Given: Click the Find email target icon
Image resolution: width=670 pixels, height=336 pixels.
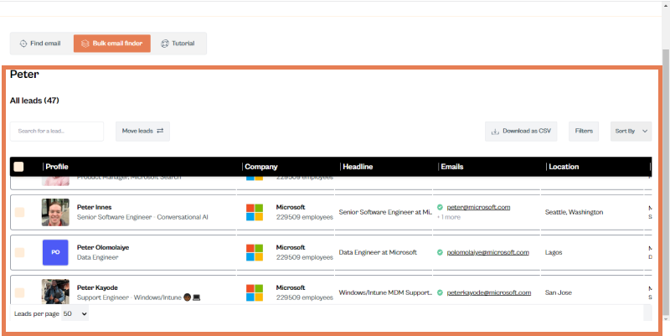Looking at the screenshot, I should pos(23,44).
